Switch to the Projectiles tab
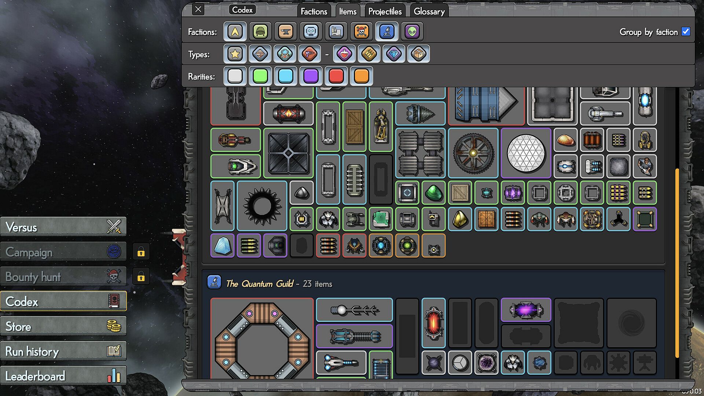The width and height of the screenshot is (704, 396). (385, 11)
